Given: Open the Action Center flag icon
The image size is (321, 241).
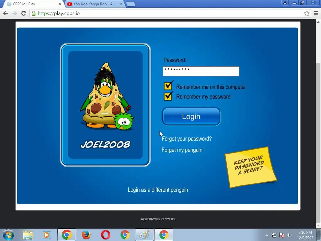Looking at the screenshot, I should coord(282,235).
